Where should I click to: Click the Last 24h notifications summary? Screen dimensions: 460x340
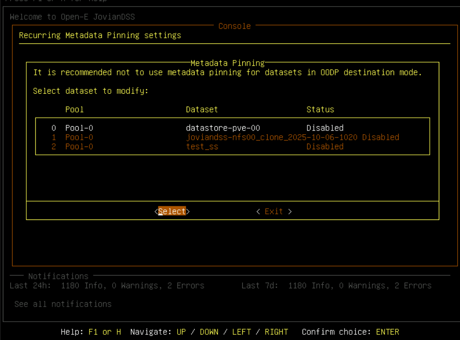click(107, 286)
